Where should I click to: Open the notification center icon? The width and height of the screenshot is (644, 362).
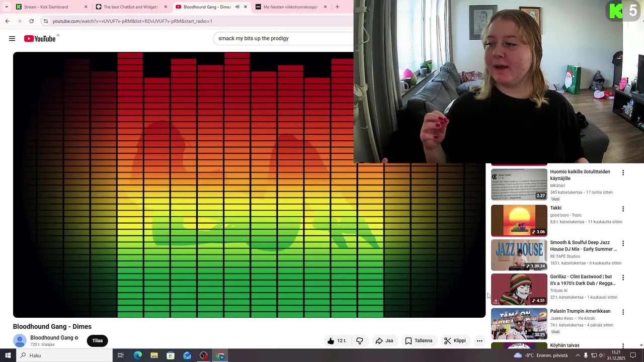pos(633,355)
